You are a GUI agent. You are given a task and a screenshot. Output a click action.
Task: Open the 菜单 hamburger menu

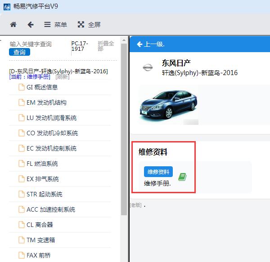tap(55, 25)
